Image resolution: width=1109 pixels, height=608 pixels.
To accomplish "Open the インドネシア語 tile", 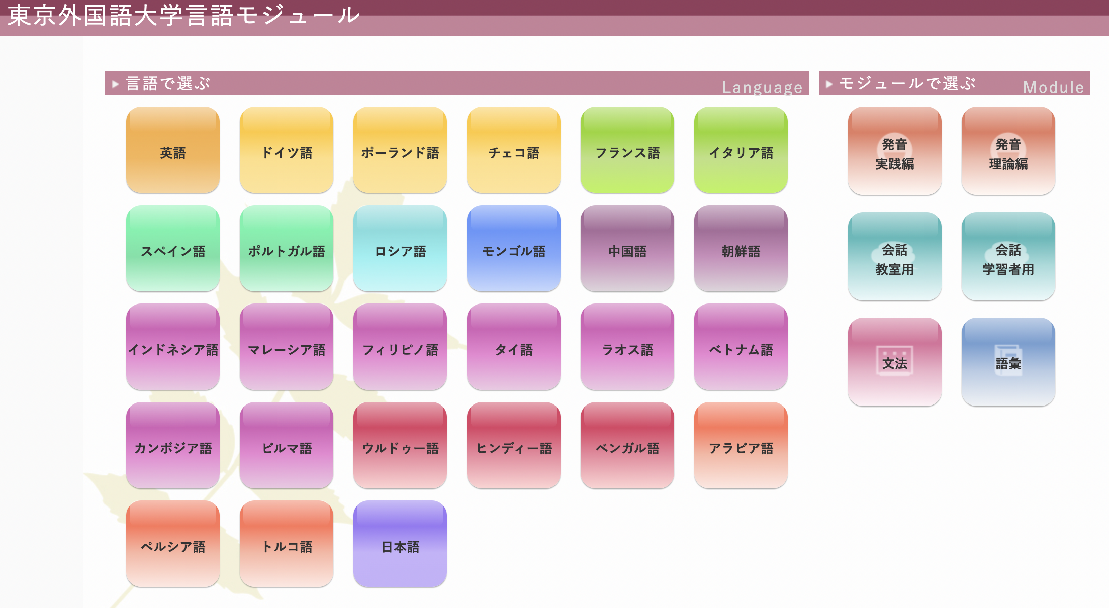I will click(x=173, y=347).
